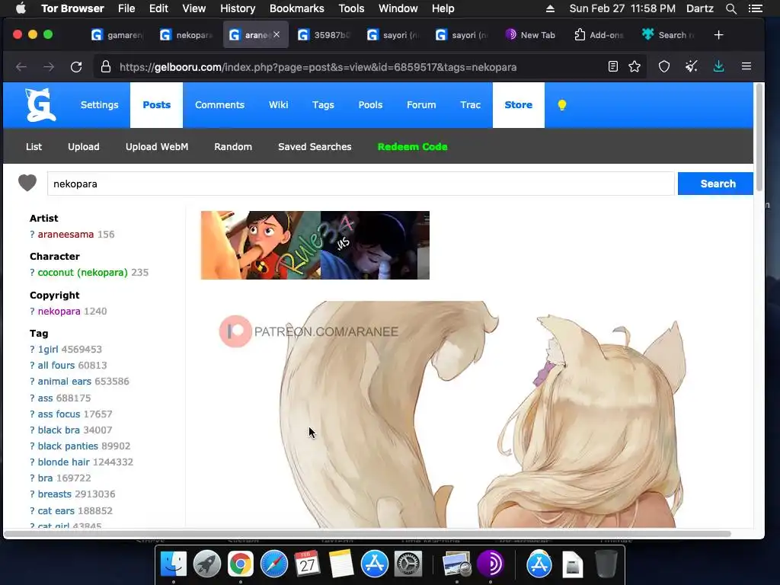Open the Pools page
Viewport: 780px width, 585px height.
tap(370, 105)
